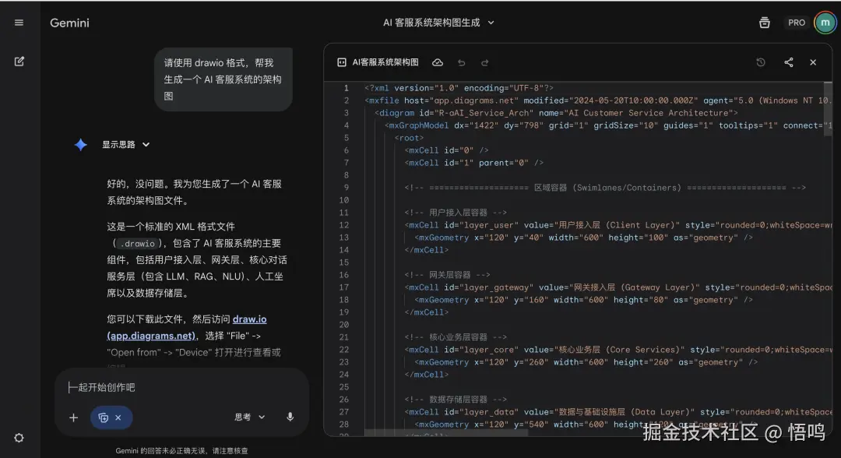Remove the canvas tool chip

point(118,417)
